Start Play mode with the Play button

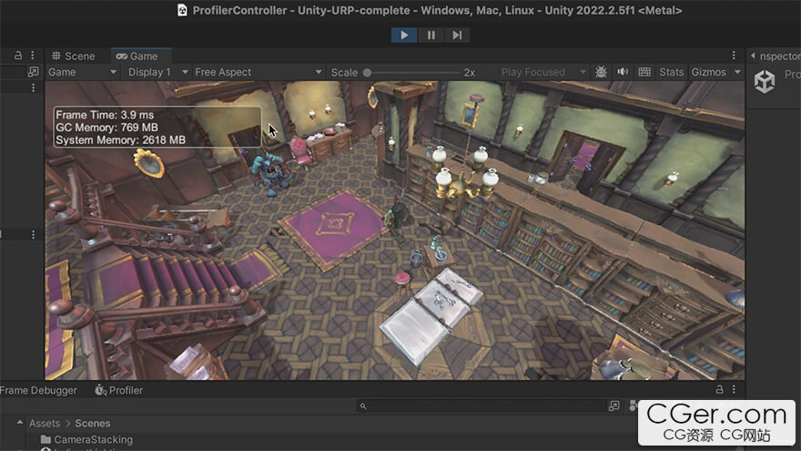[404, 35]
